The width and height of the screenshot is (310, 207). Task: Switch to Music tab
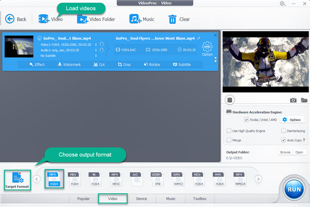[x=171, y=199]
